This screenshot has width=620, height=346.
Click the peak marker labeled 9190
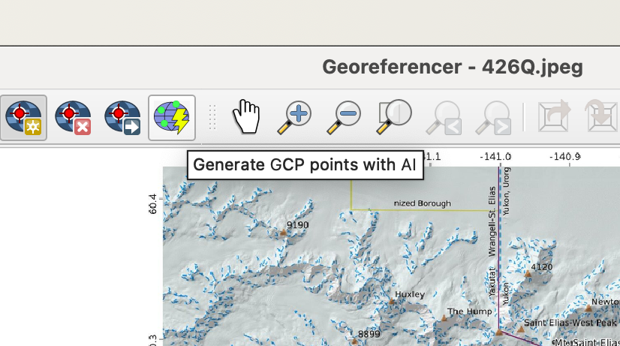pos(283,233)
